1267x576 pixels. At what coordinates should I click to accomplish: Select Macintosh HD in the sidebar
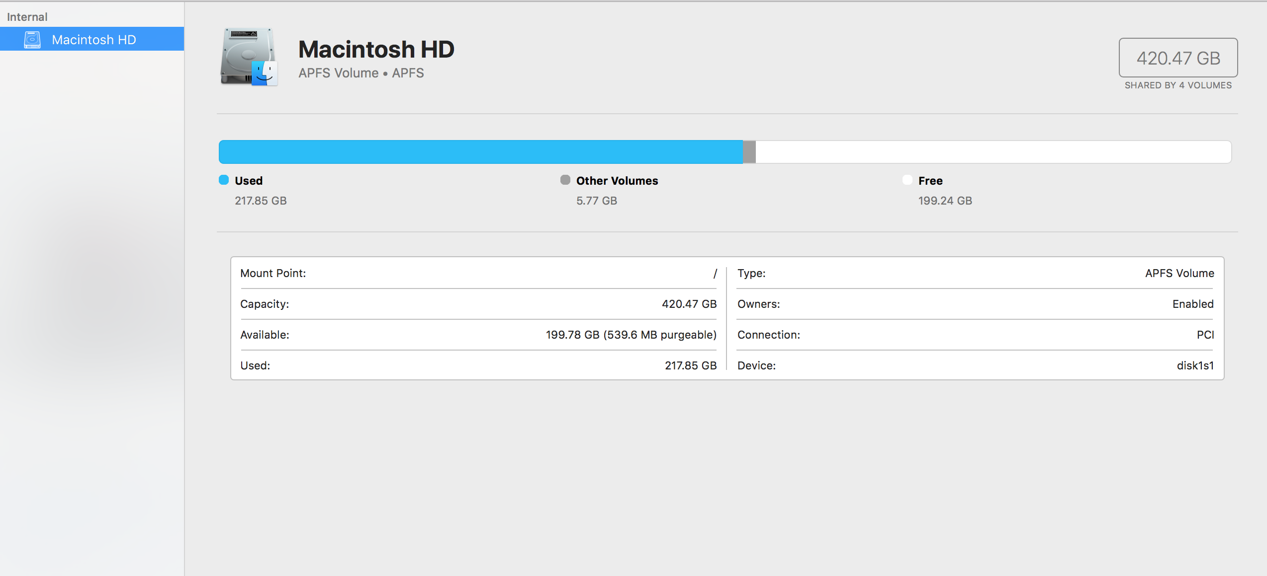coord(93,40)
